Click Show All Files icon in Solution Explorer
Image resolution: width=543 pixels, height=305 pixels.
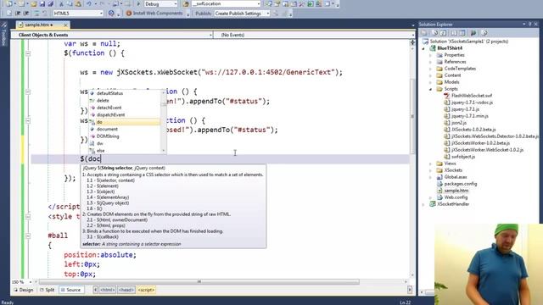click(x=435, y=33)
